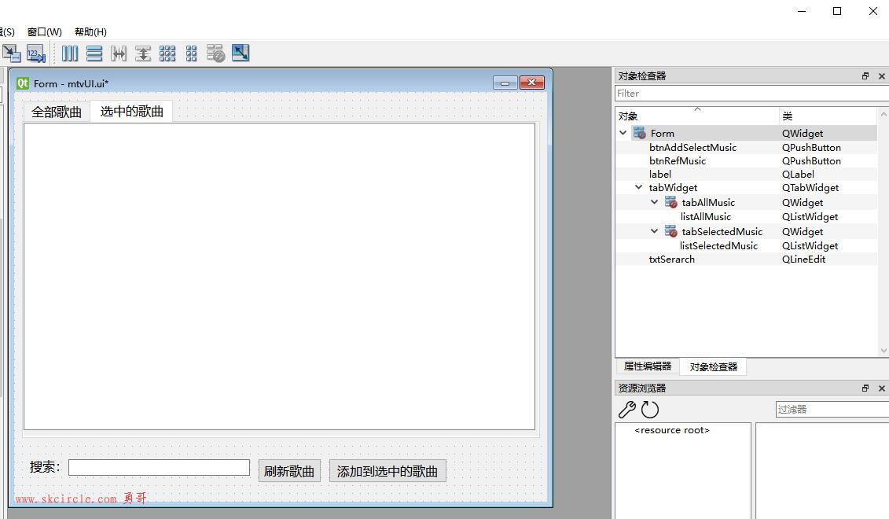Switch to the 全部歌曲 tab in form
This screenshot has width=889, height=519.
pyautogui.click(x=57, y=112)
